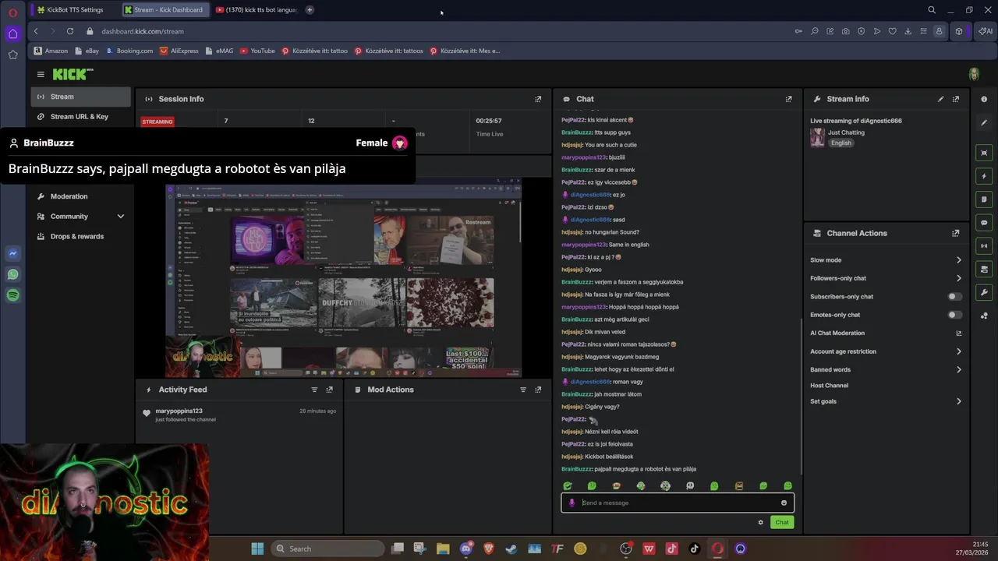Open chat settings gear icon
Image resolution: width=998 pixels, height=561 pixels.
pos(760,522)
